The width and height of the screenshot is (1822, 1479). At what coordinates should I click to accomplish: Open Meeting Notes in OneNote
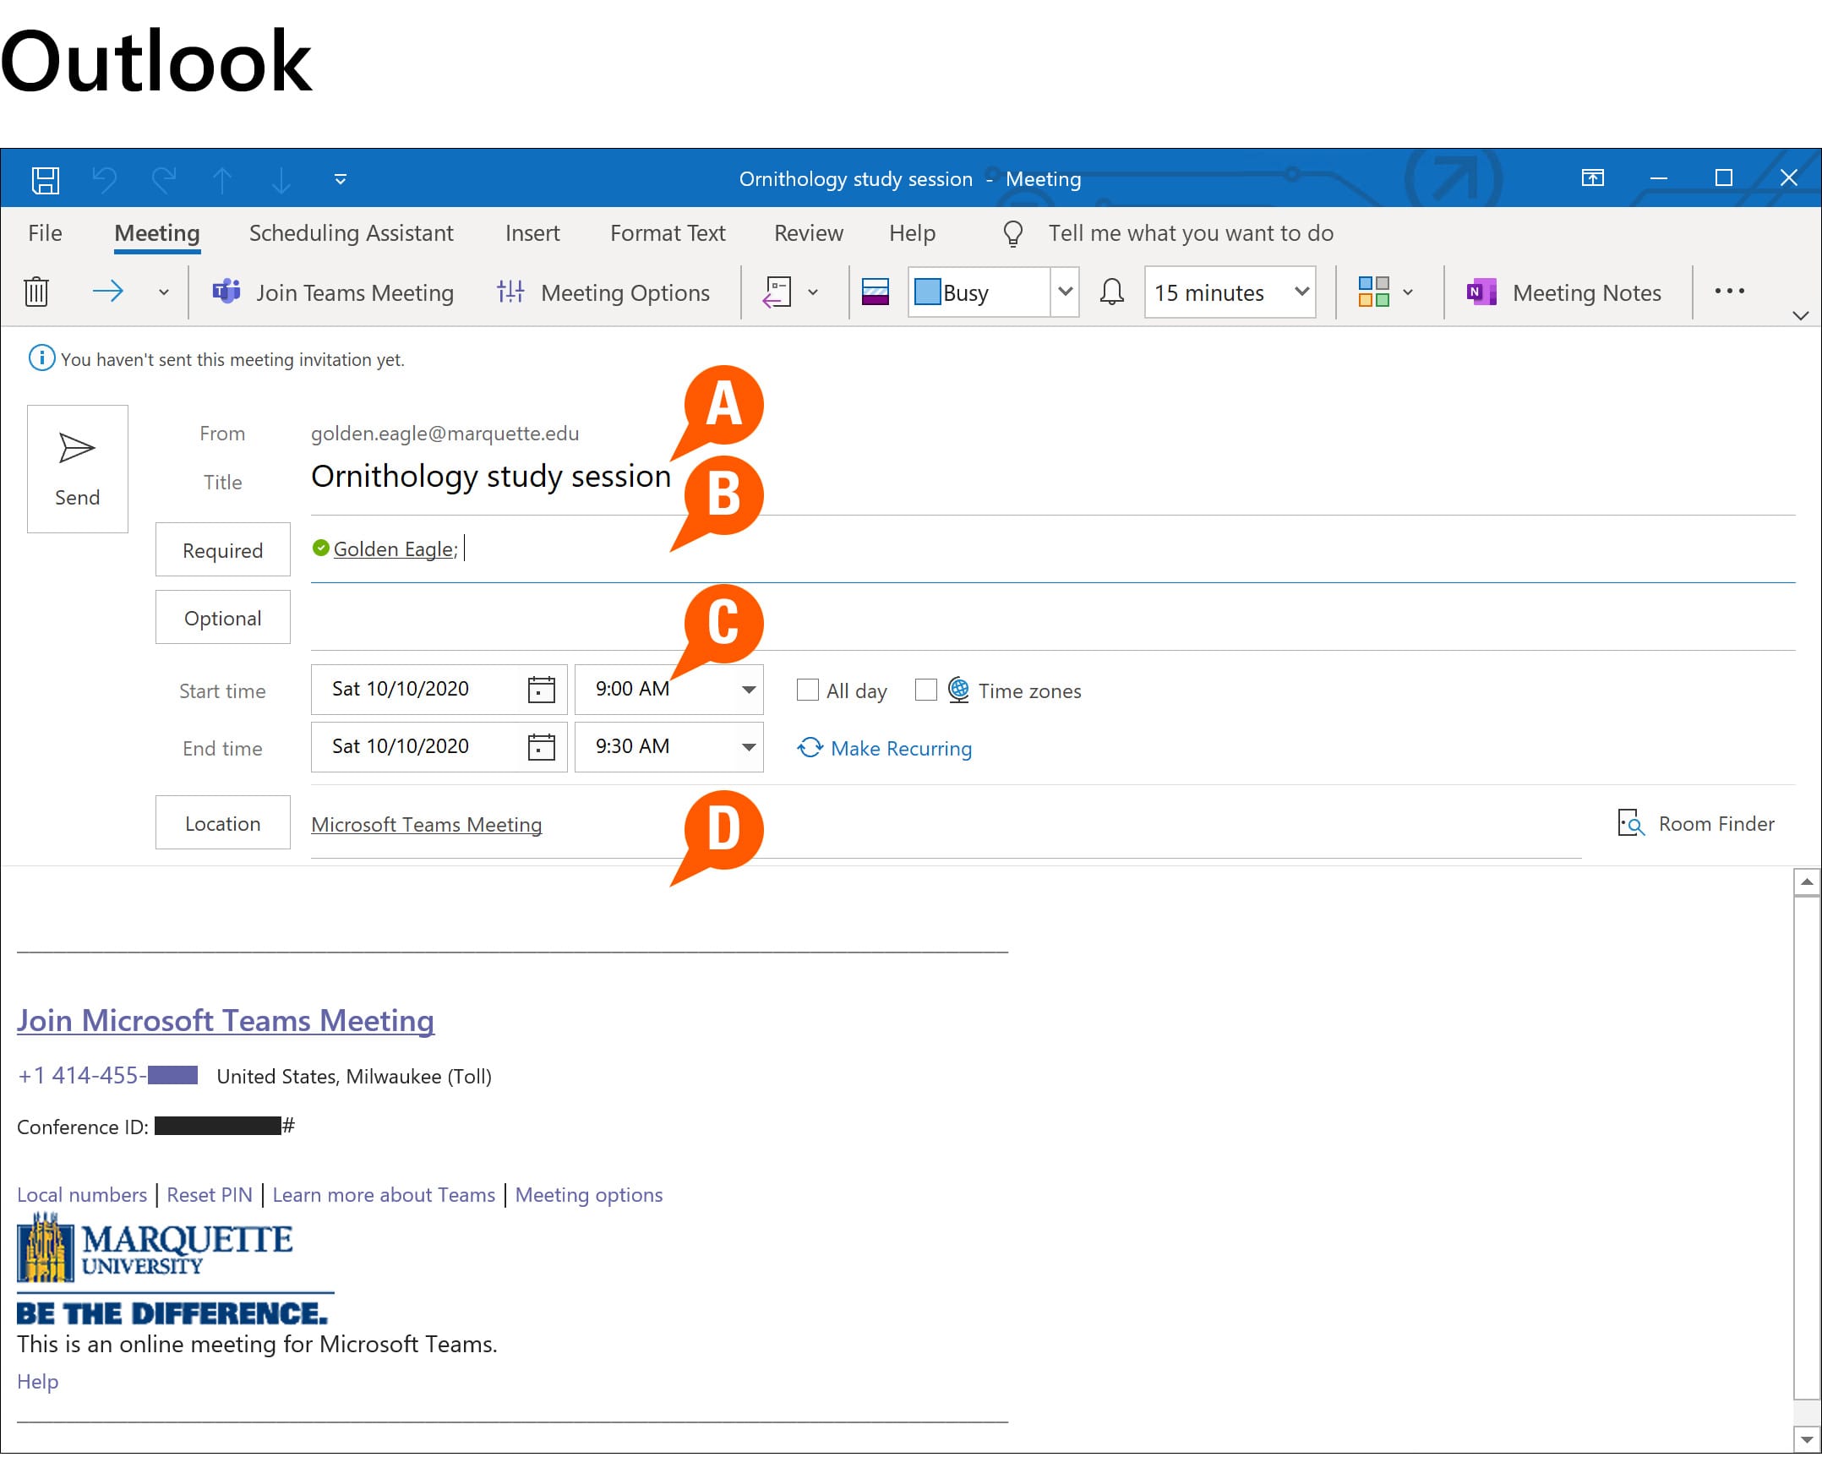tap(1564, 292)
